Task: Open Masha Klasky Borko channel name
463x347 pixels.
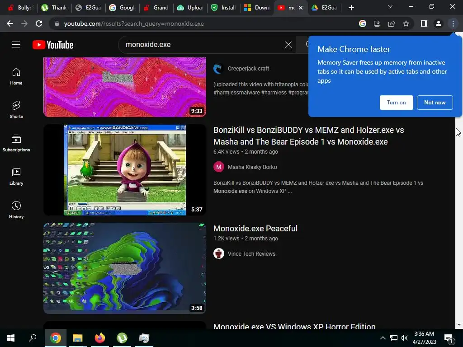Action: click(x=252, y=167)
